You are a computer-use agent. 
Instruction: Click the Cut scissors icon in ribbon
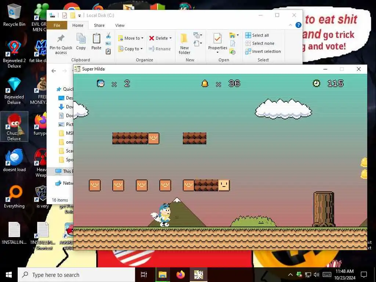pyautogui.click(x=108, y=36)
